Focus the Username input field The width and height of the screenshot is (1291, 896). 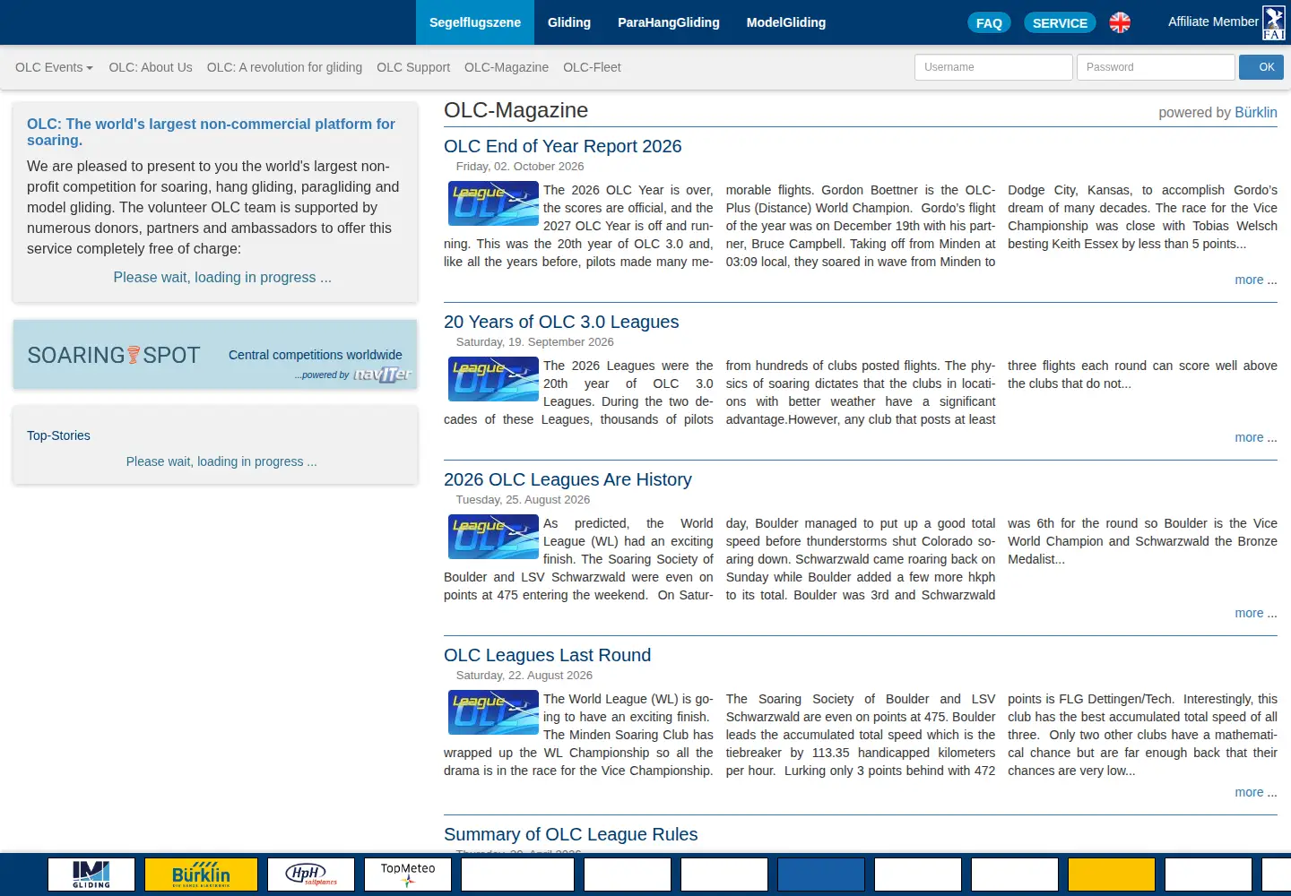pos(993,67)
